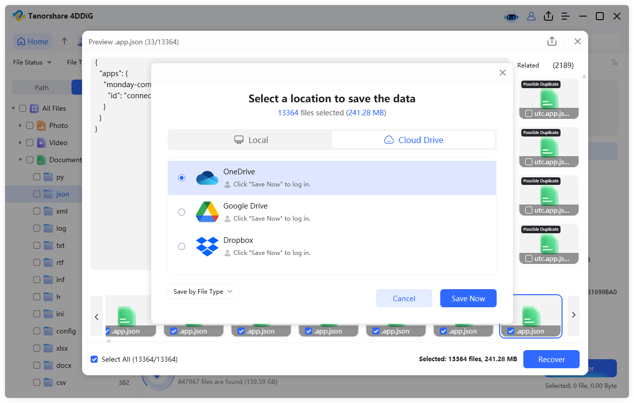The height and width of the screenshot is (403, 634).
Task: Open the File Status filter dropdown
Action: [32, 62]
